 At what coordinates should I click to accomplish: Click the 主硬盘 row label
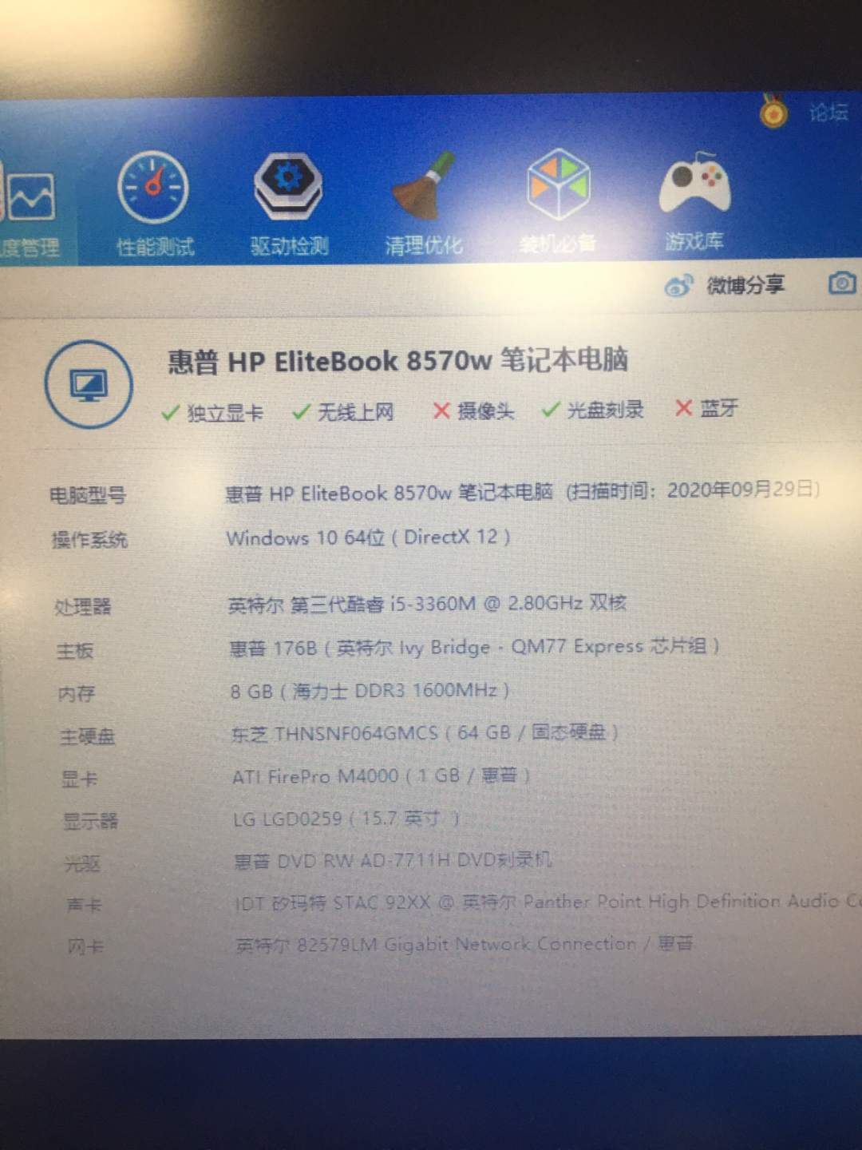pyautogui.click(x=88, y=736)
